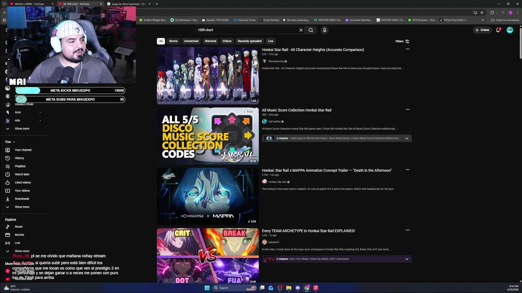
Task: Open PreSonus: Home bookmark
Action: 244,20
